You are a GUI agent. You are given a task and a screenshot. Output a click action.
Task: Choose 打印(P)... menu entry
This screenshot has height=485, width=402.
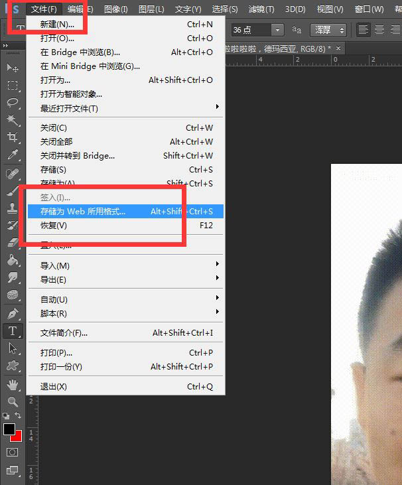[x=126, y=352]
